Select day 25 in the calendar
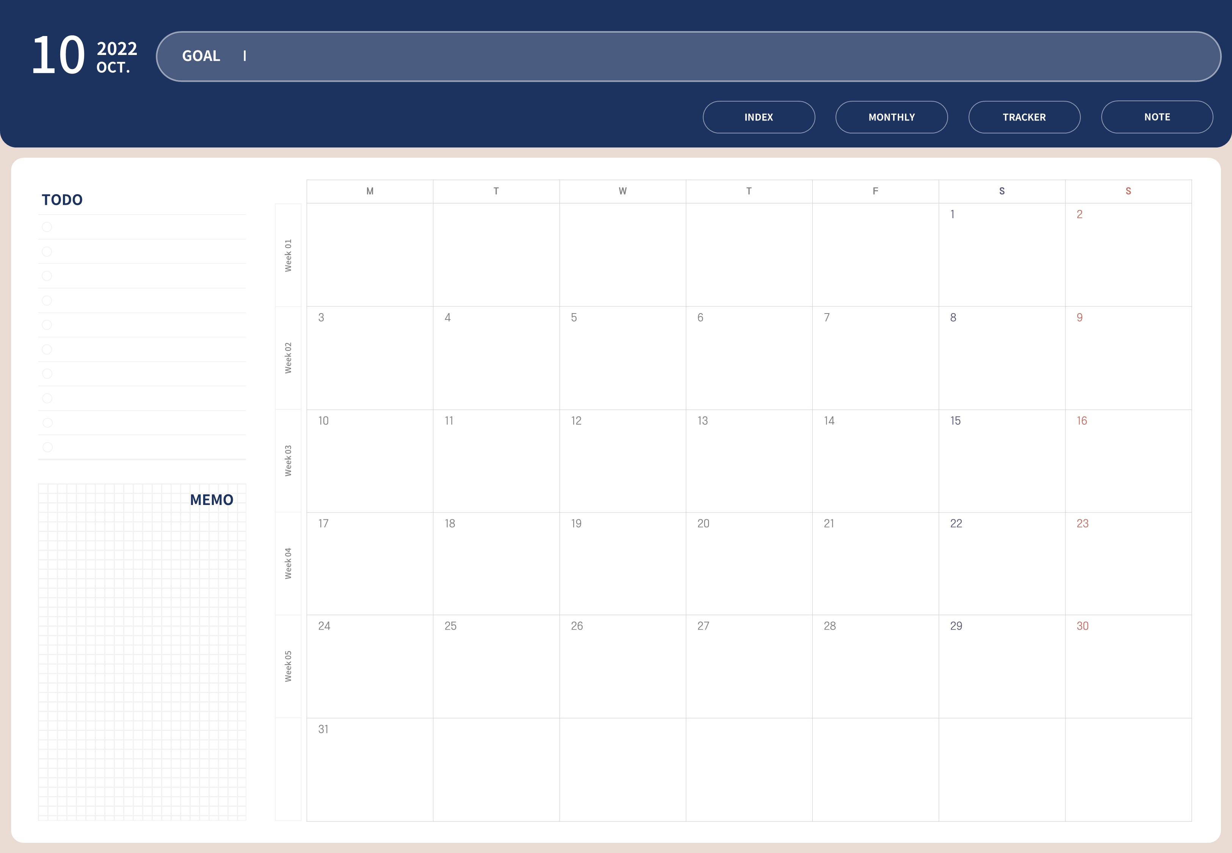 pos(496,666)
